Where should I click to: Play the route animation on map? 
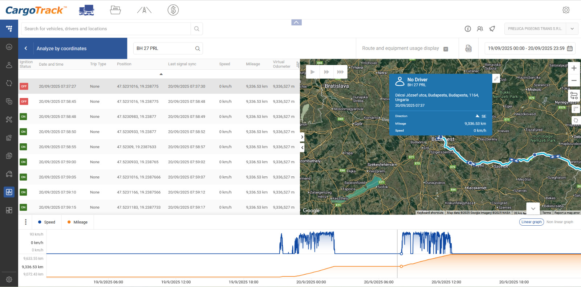(x=313, y=72)
